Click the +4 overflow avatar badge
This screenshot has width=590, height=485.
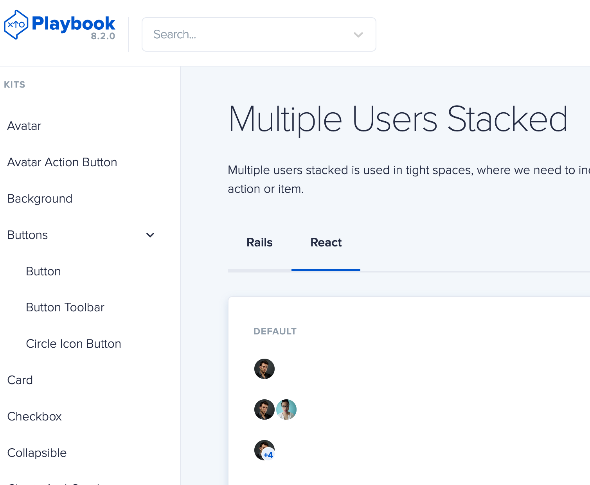pyautogui.click(x=268, y=455)
